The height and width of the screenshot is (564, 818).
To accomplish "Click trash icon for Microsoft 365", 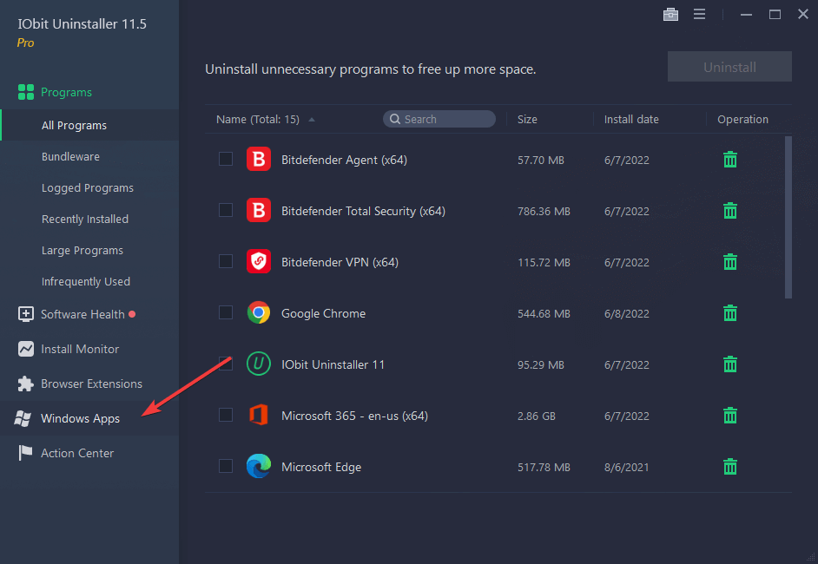I will (729, 416).
